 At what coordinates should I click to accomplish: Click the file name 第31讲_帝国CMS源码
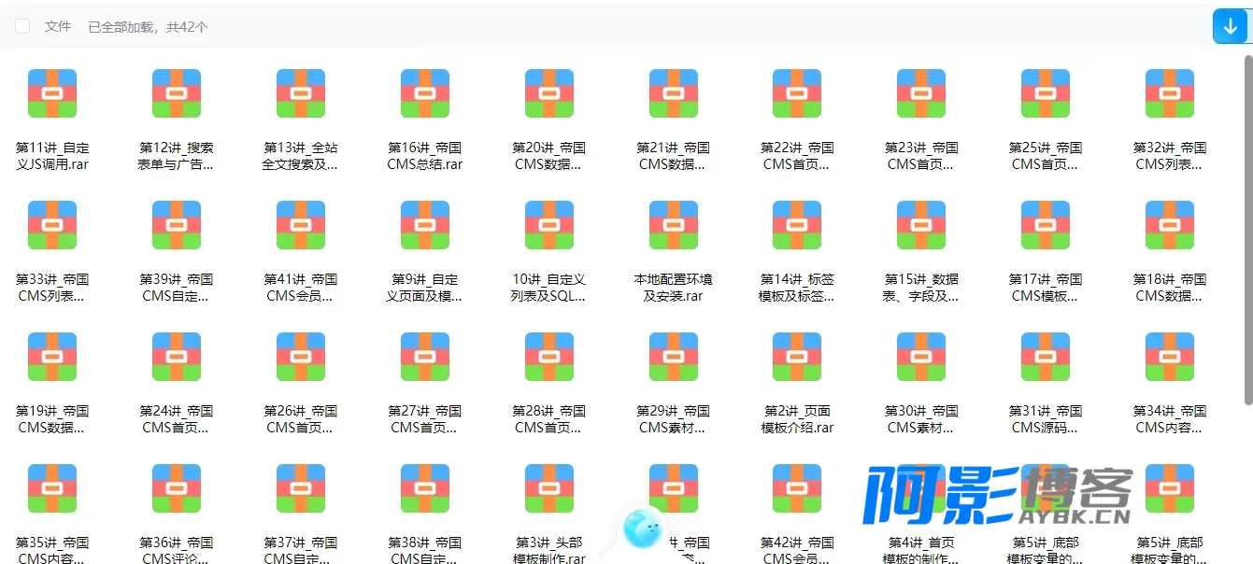tap(1046, 419)
